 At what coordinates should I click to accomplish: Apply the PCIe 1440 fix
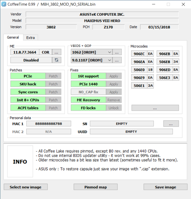114,84
